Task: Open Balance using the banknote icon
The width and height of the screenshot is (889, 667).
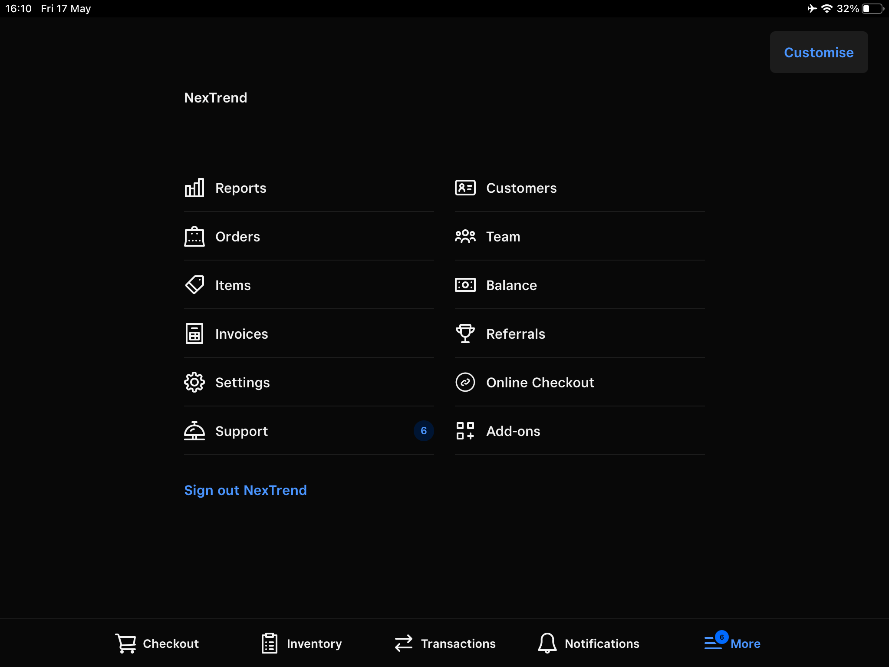Action: point(465,285)
